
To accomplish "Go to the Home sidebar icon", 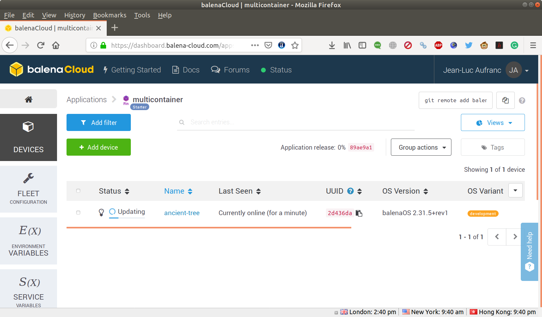I will pyautogui.click(x=29, y=99).
